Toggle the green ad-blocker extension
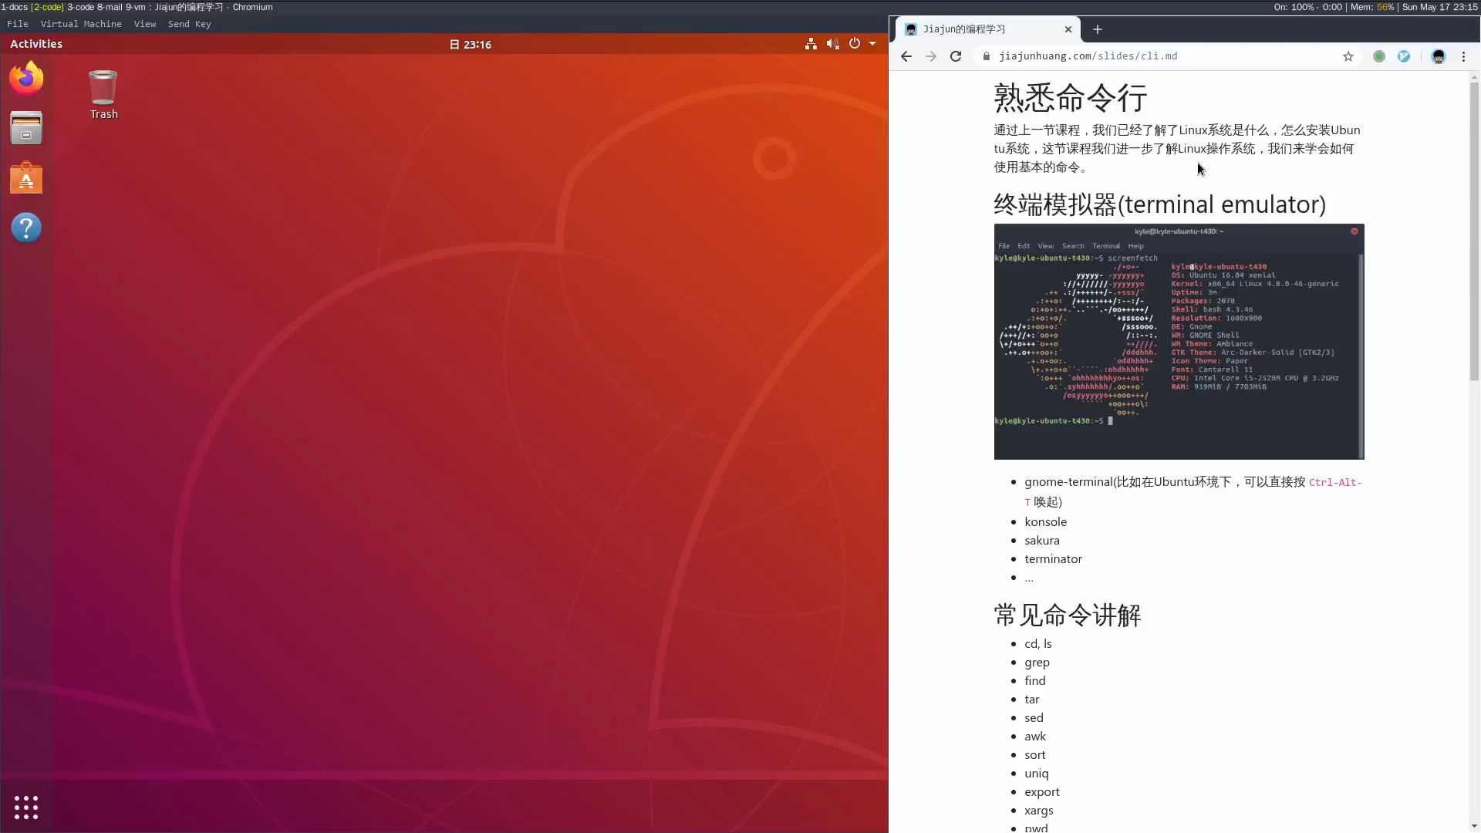 1379,56
